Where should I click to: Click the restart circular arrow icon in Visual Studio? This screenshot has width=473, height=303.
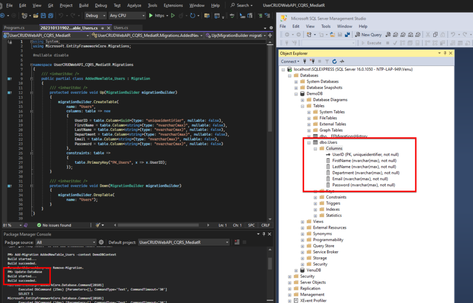click(x=193, y=15)
